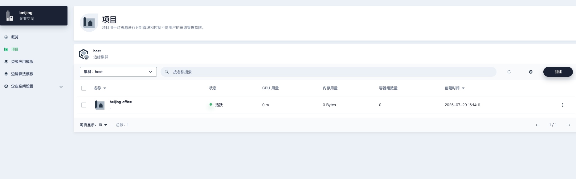Screen dimensions: 576x179
Task: Click the search magnifier icon
Action: click(x=167, y=72)
